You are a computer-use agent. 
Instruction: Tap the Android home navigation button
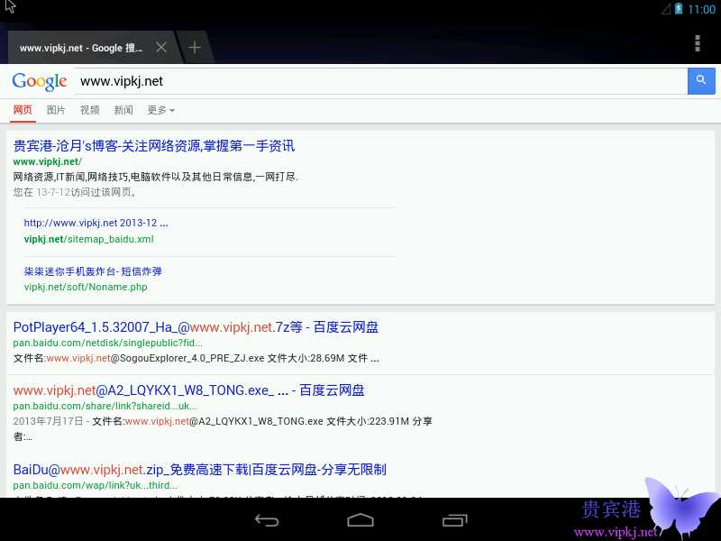[x=360, y=520]
